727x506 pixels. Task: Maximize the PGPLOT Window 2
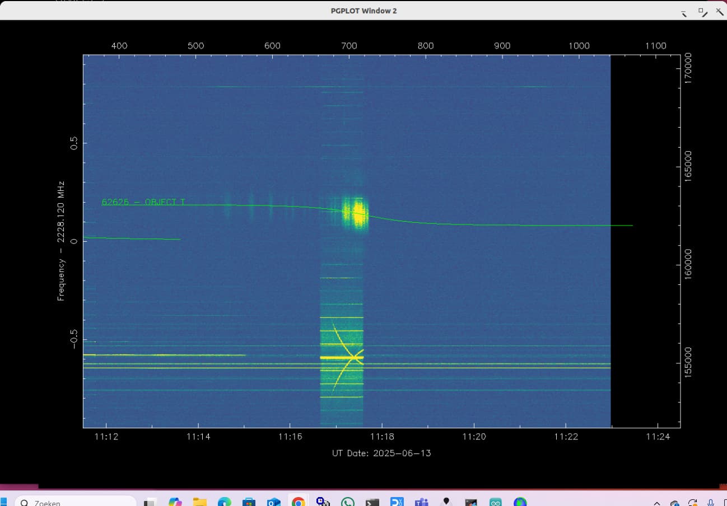coord(702,11)
